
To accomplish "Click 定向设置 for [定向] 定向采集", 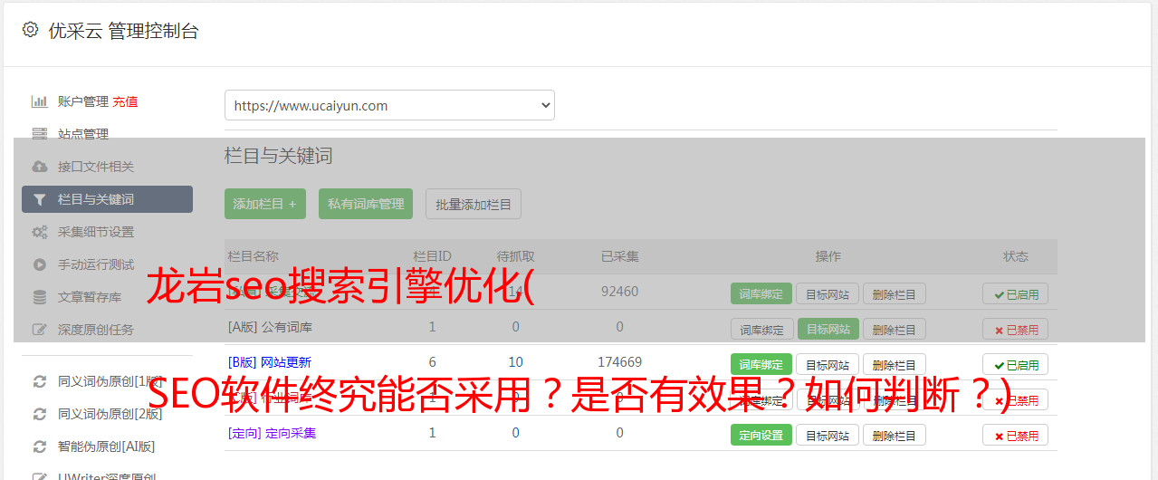I will click(761, 435).
